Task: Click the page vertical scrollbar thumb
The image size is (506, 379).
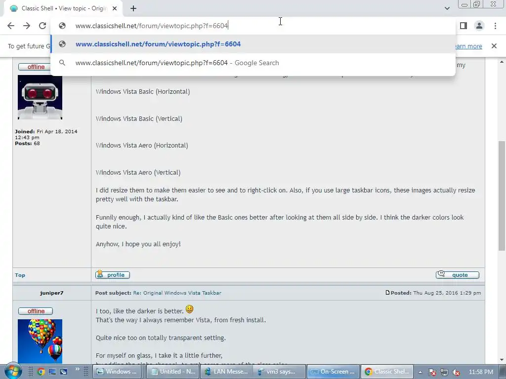Action: pyautogui.click(x=502, y=195)
